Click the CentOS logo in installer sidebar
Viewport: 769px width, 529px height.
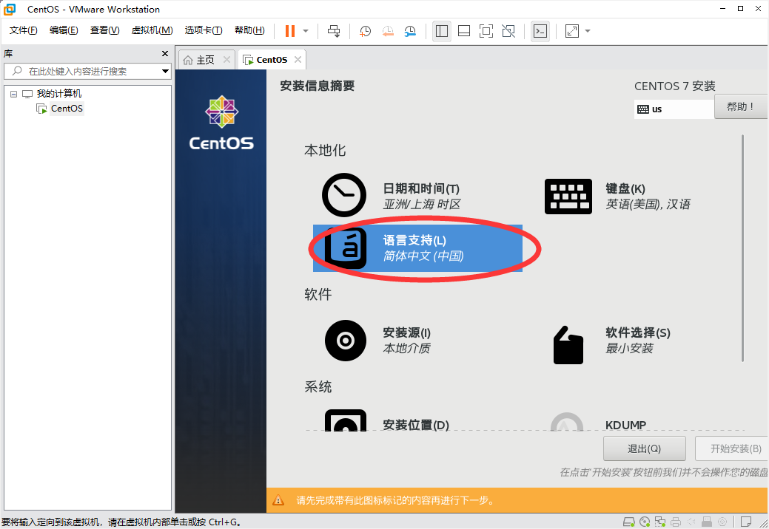point(221,123)
